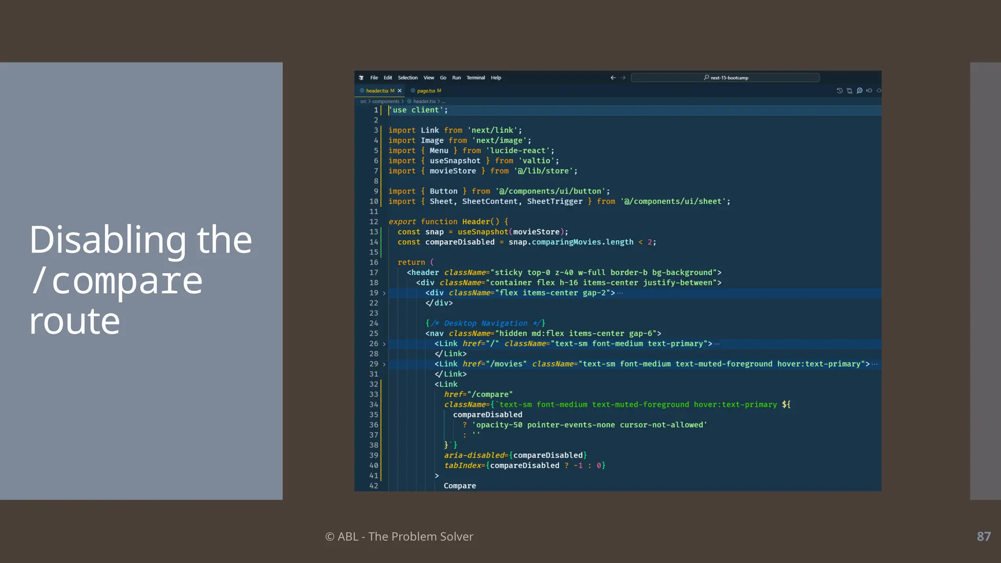Unfold the /movies Link at line 29
Viewport: 1001px width, 563px height.
(x=384, y=364)
